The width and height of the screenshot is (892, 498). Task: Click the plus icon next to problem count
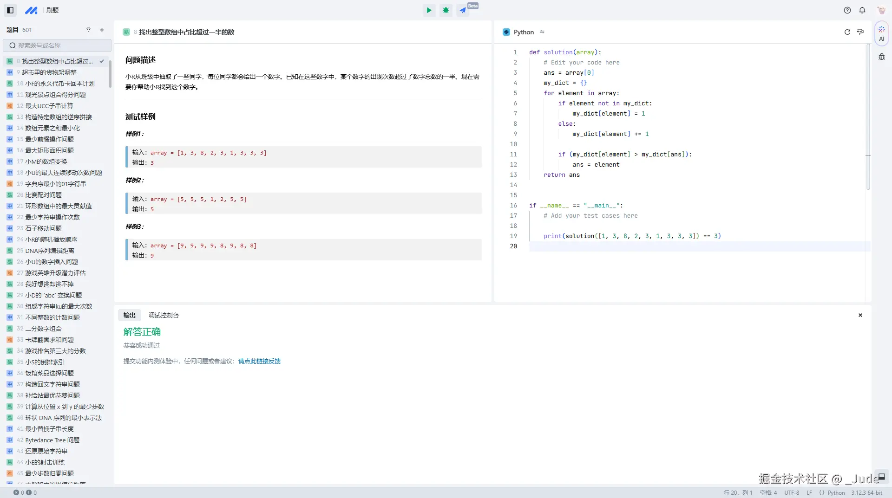(102, 30)
